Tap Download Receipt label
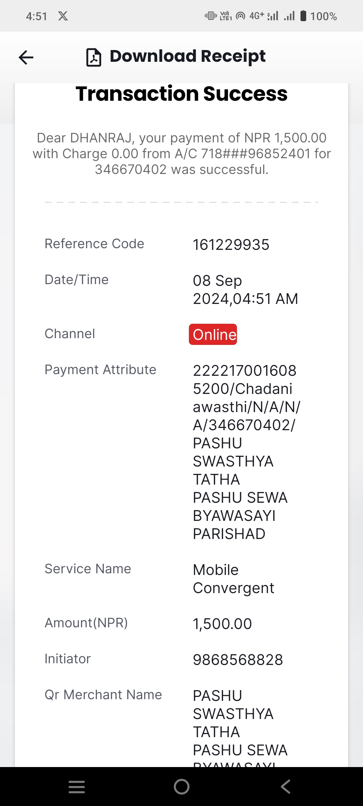363x806 pixels. pos(188,56)
